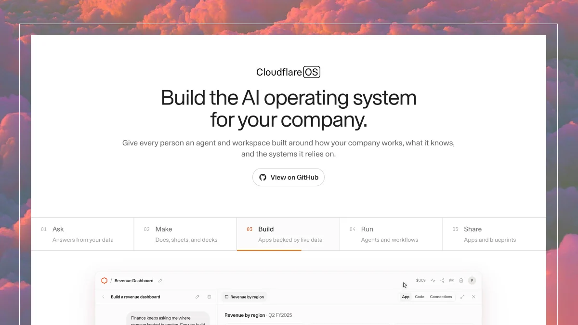Close the app preview panel
578x325 pixels.
[473, 297]
